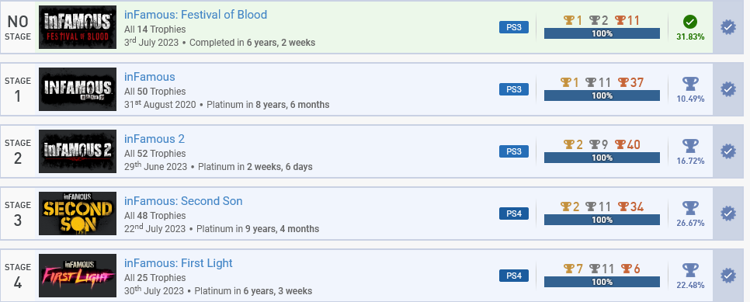Viewport: 750px width, 302px height.
Task: Select the Stage 3 label cell
Action: [18, 213]
